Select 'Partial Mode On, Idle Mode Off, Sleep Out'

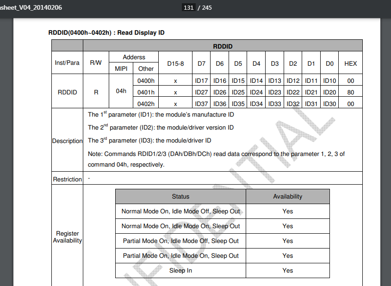(181, 241)
